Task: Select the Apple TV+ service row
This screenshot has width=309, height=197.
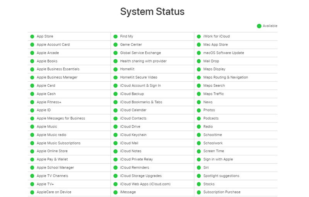Action: (x=45, y=184)
